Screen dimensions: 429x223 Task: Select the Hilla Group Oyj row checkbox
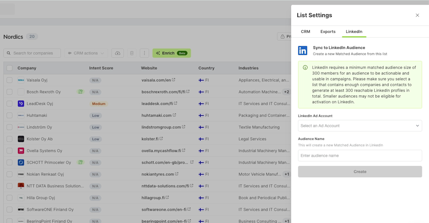click(10, 198)
